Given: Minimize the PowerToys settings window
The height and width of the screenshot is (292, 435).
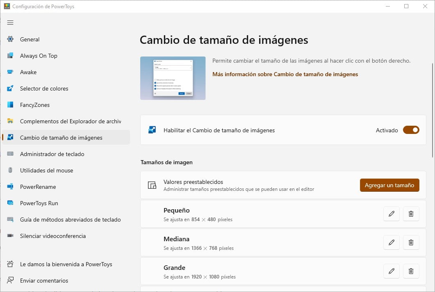Looking at the screenshot, I should click(388, 6).
